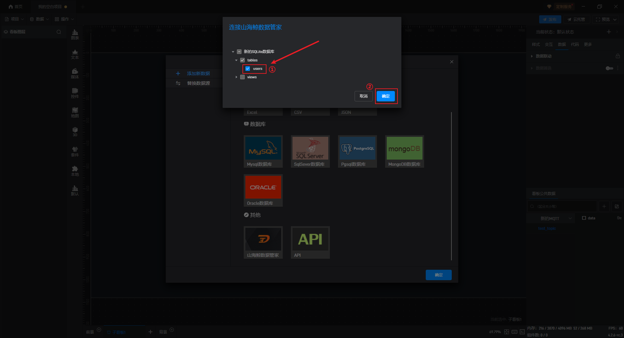Click the keyboard shortcuts icon in status bar
Image resolution: width=624 pixels, height=338 pixels.
pyautogui.click(x=514, y=332)
